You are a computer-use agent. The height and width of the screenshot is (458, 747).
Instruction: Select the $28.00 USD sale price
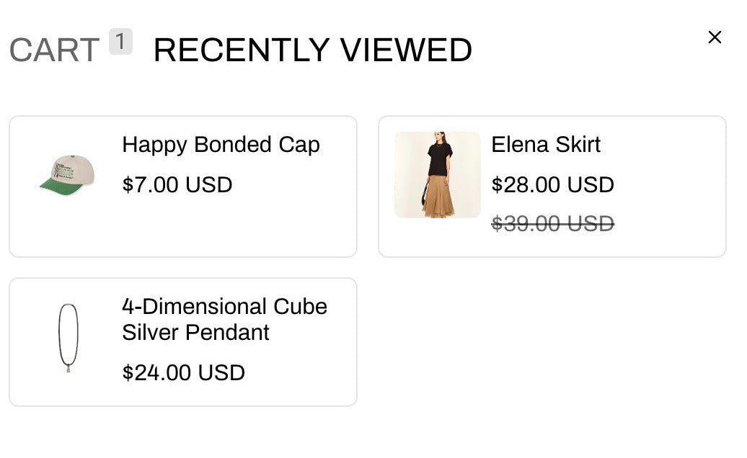tap(553, 185)
